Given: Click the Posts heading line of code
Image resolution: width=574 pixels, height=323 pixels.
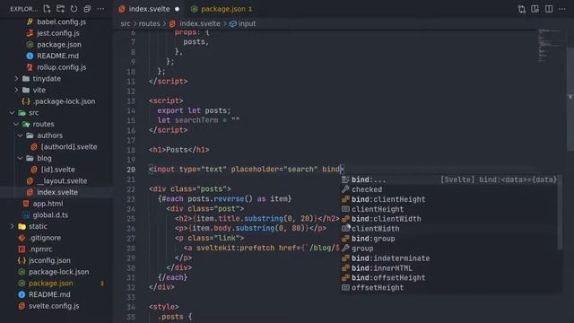Looking at the screenshot, I should pyautogui.click(x=179, y=150).
